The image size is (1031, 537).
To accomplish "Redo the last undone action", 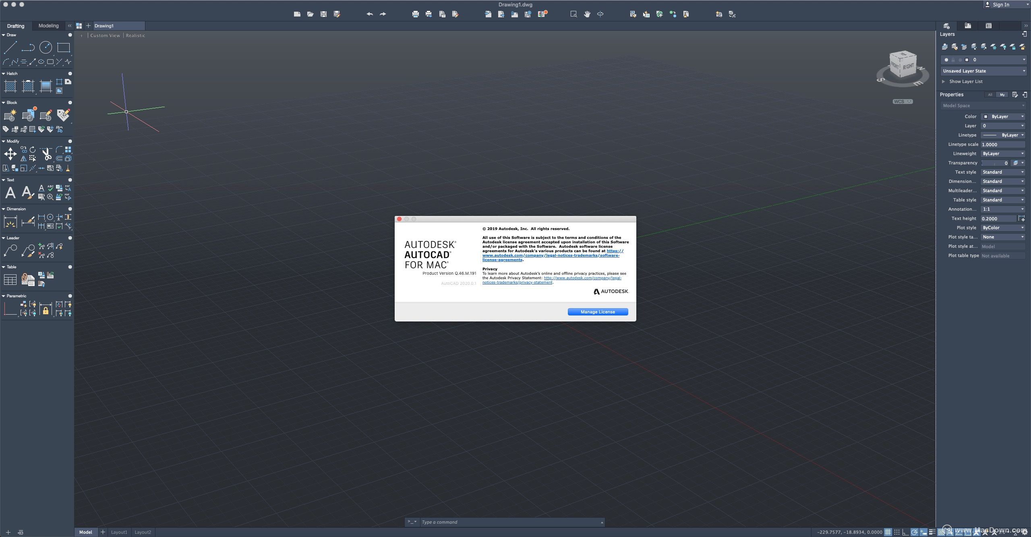I will pos(383,14).
